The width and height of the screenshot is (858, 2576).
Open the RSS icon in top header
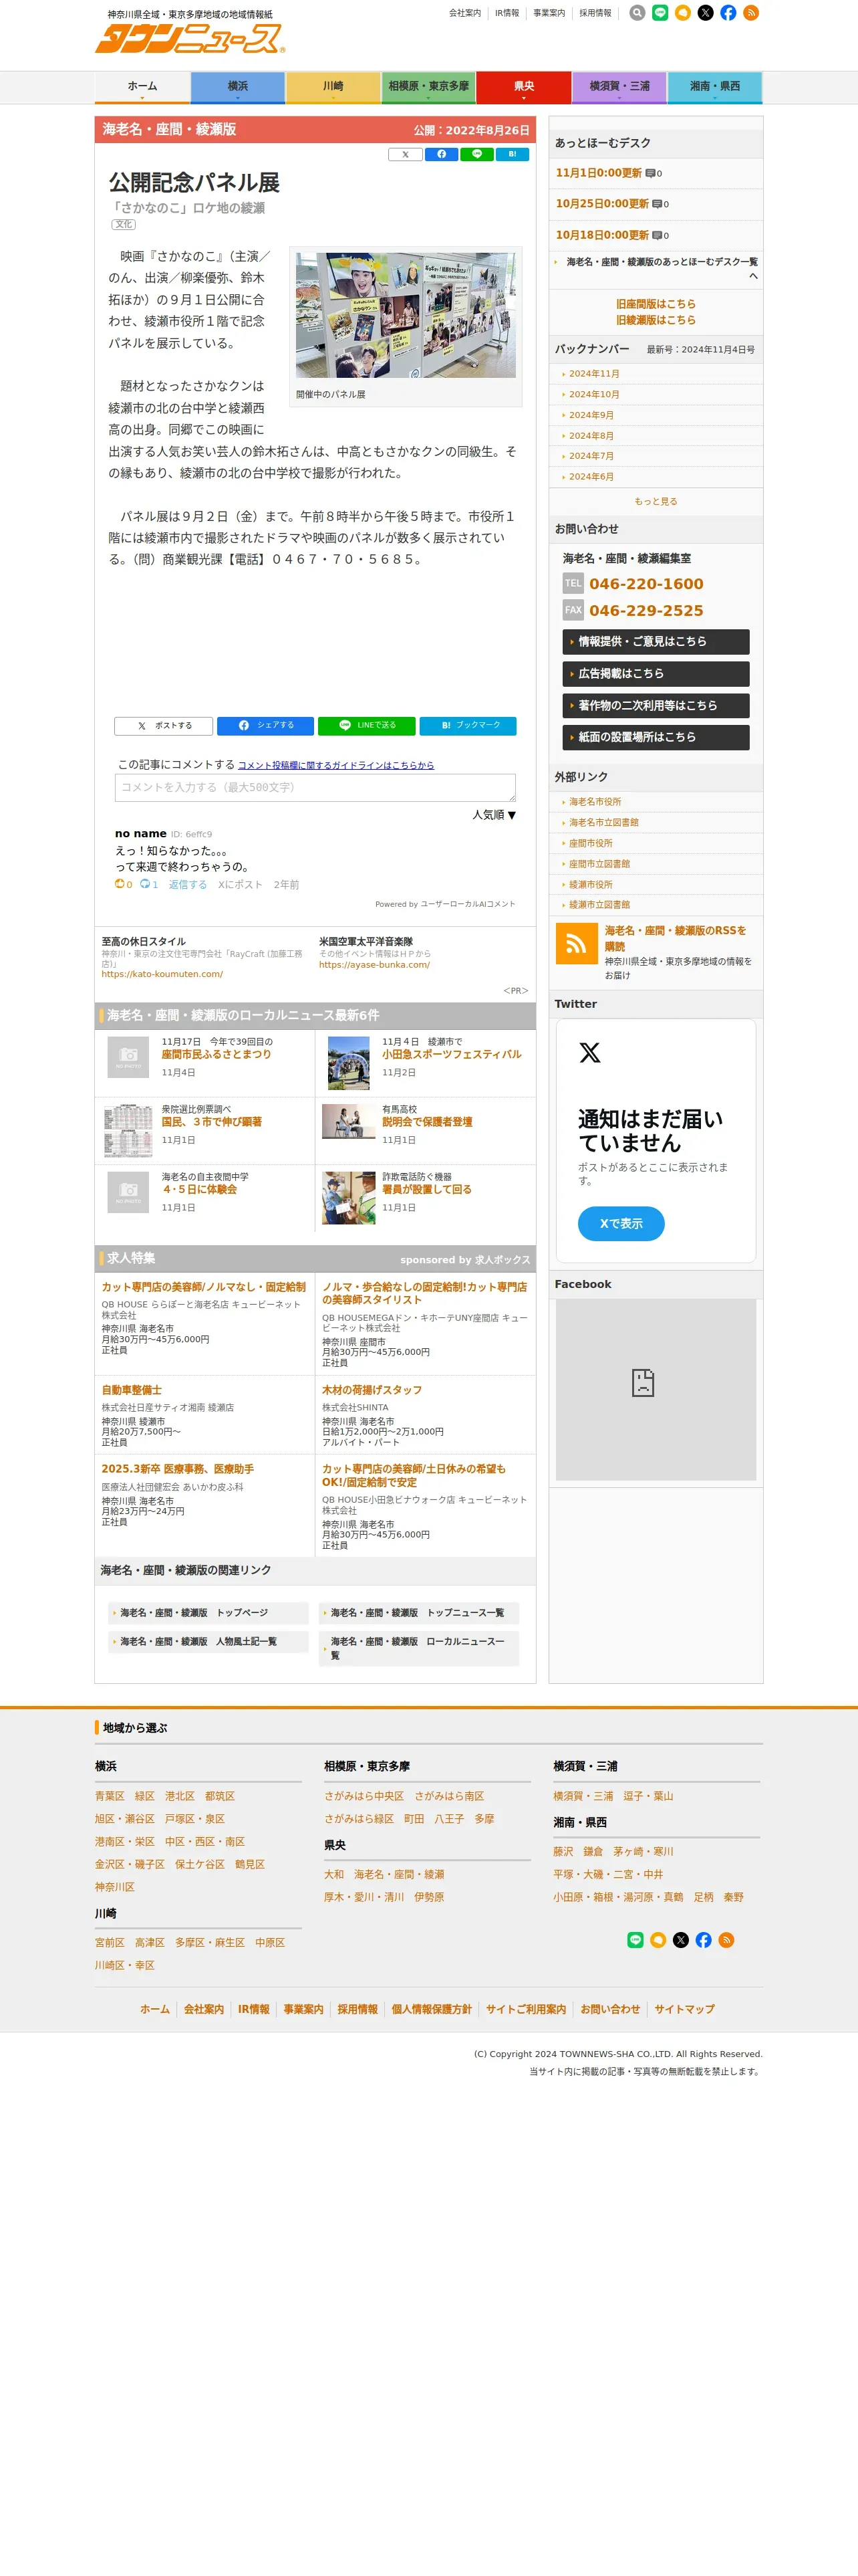point(751,13)
